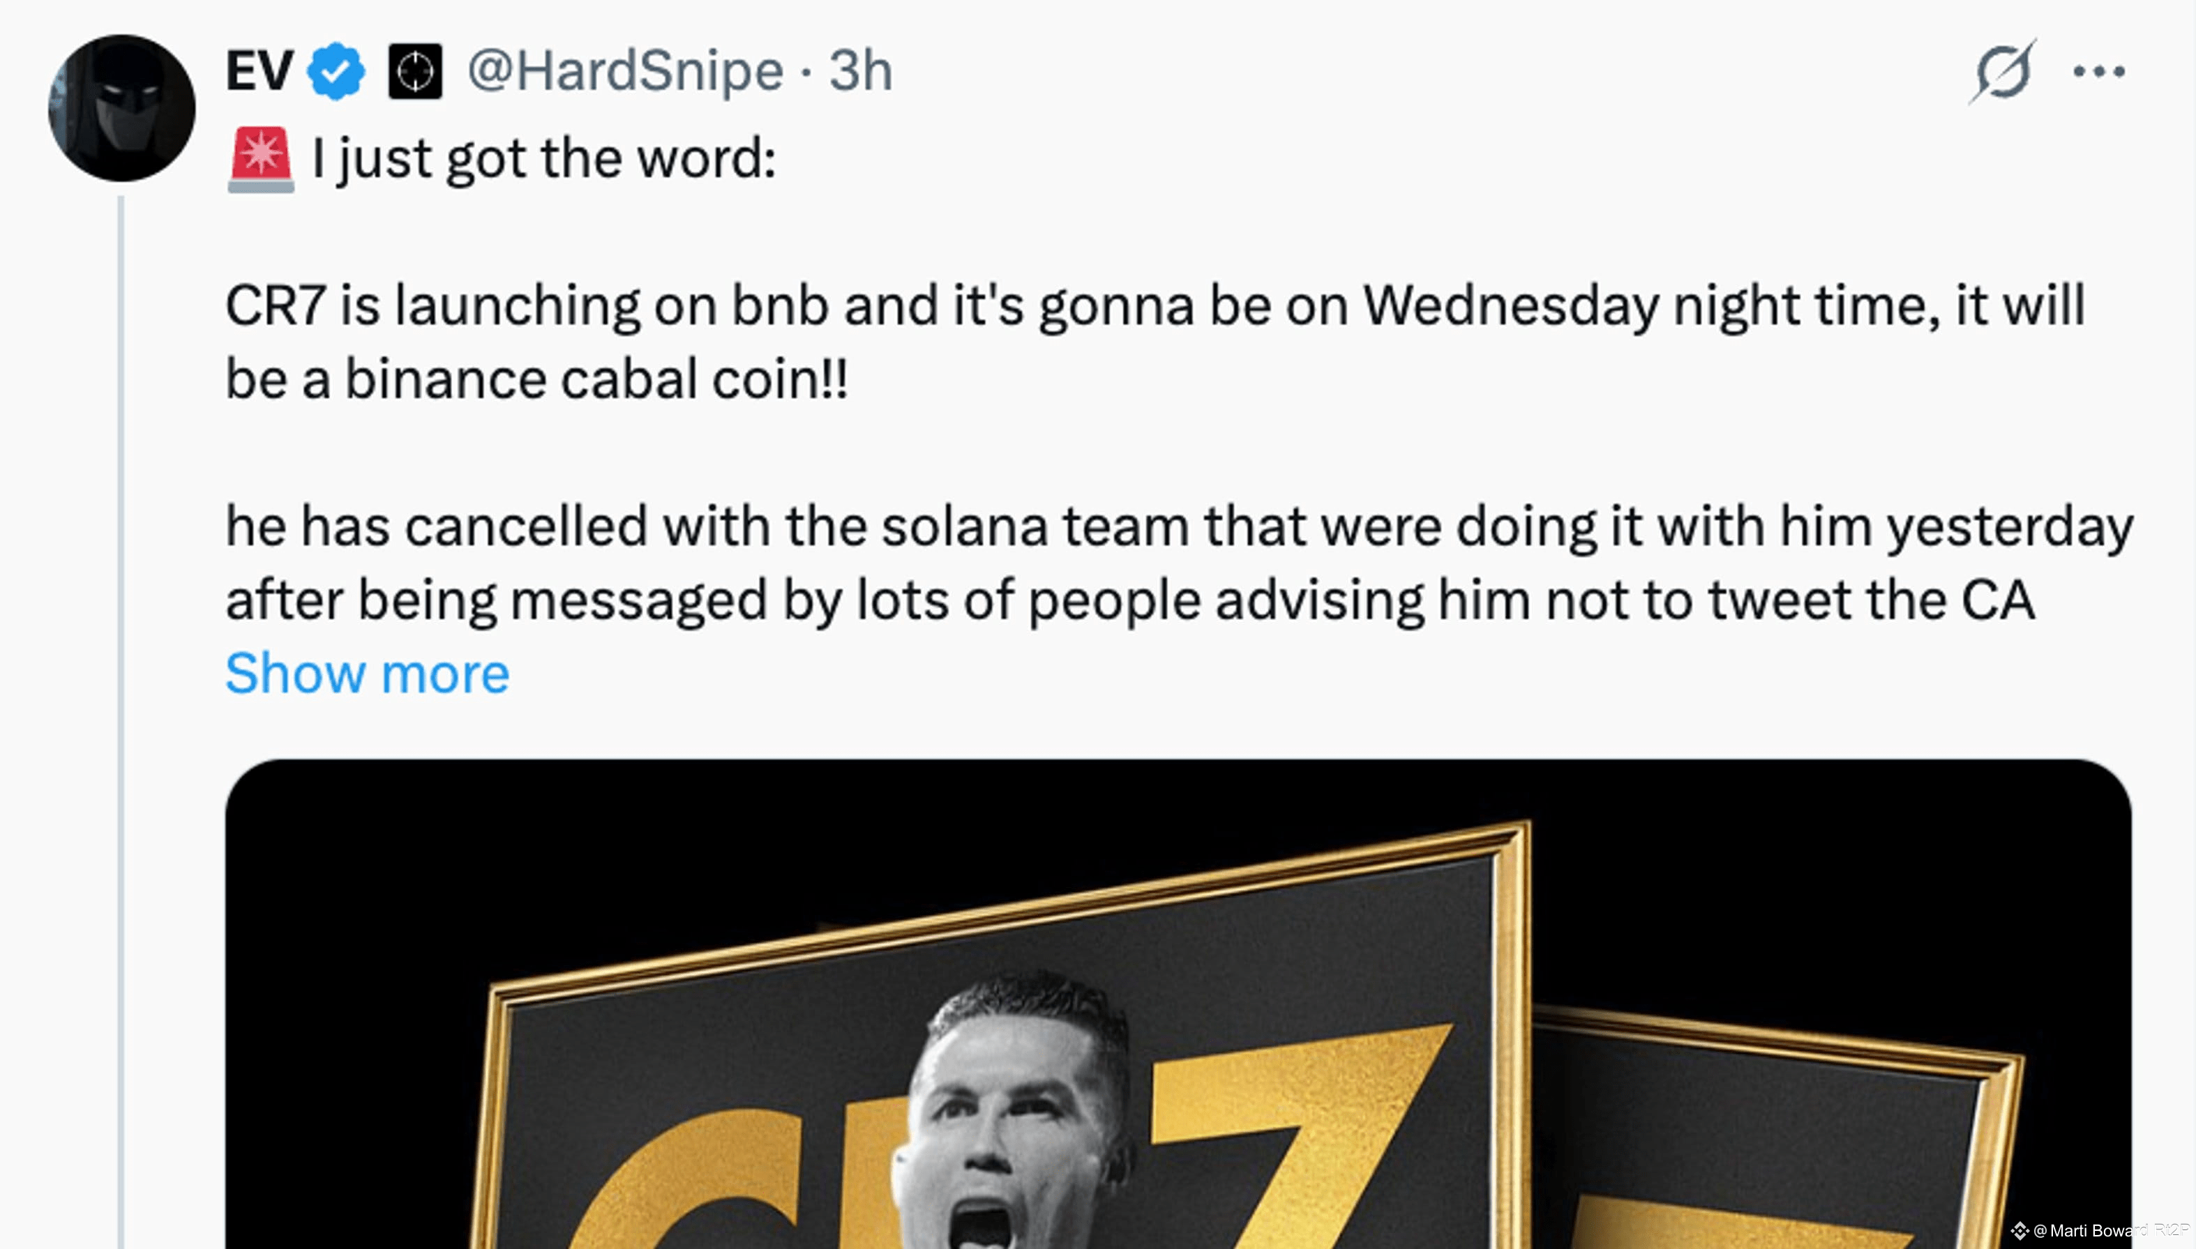Click the blue verified checkmark badge
Viewport: 2196px width, 1249px height.
point(336,70)
